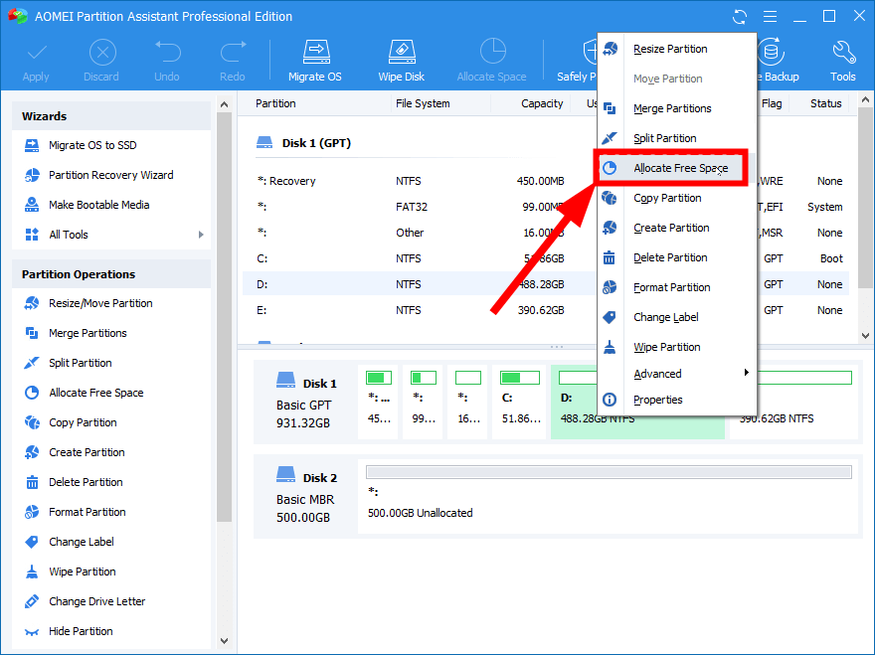The width and height of the screenshot is (875, 655).
Task: Click the refresh icon in title bar
Action: tap(740, 17)
